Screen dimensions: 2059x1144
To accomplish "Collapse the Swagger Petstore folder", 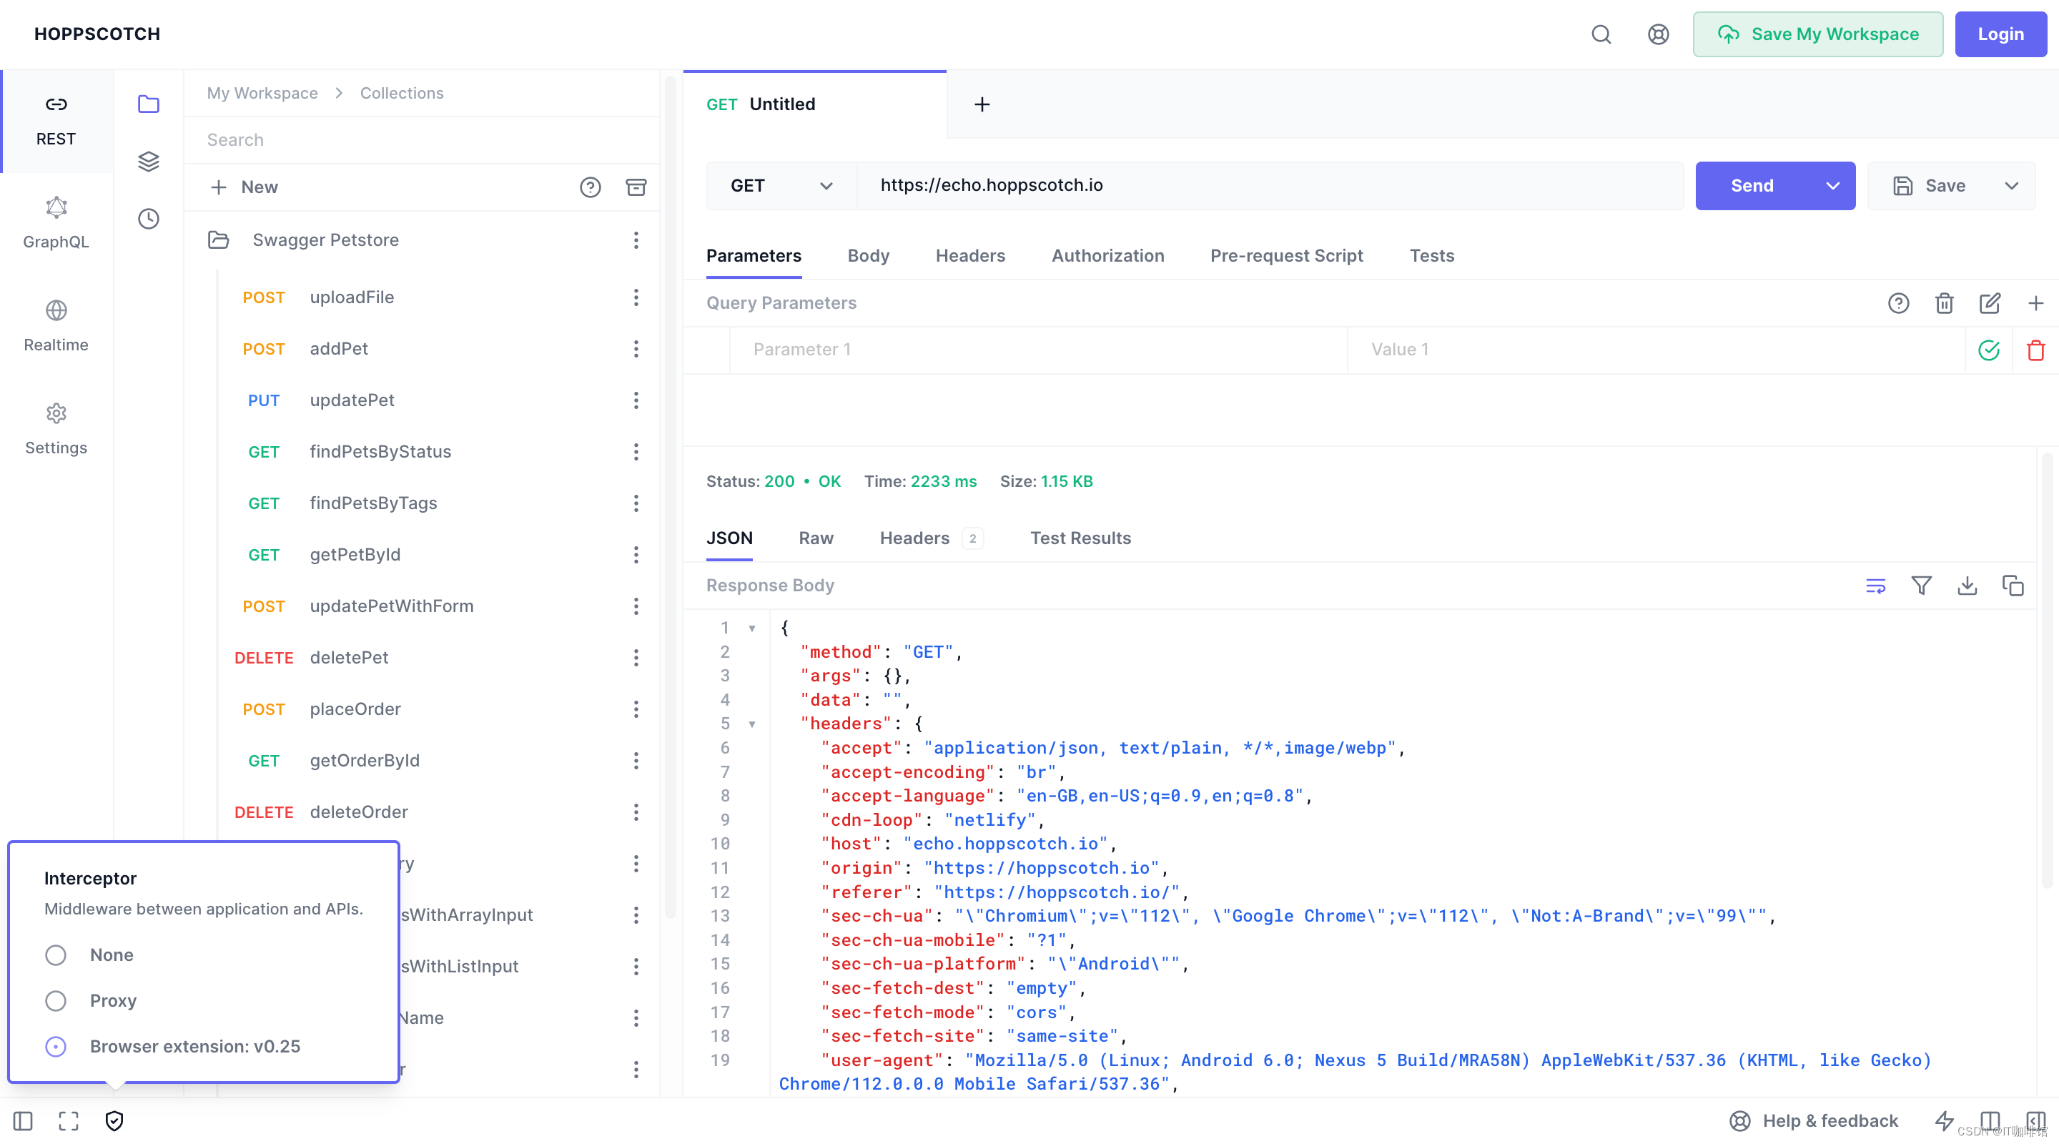I will point(219,240).
